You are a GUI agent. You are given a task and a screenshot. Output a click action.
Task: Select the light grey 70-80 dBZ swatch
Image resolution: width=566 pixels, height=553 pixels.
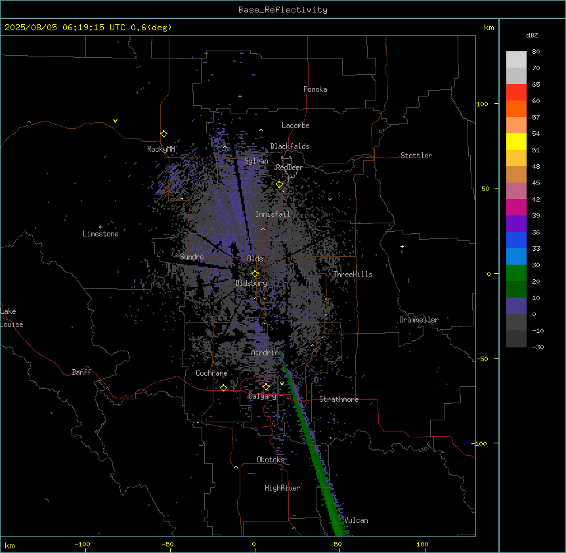coord(516,60)
